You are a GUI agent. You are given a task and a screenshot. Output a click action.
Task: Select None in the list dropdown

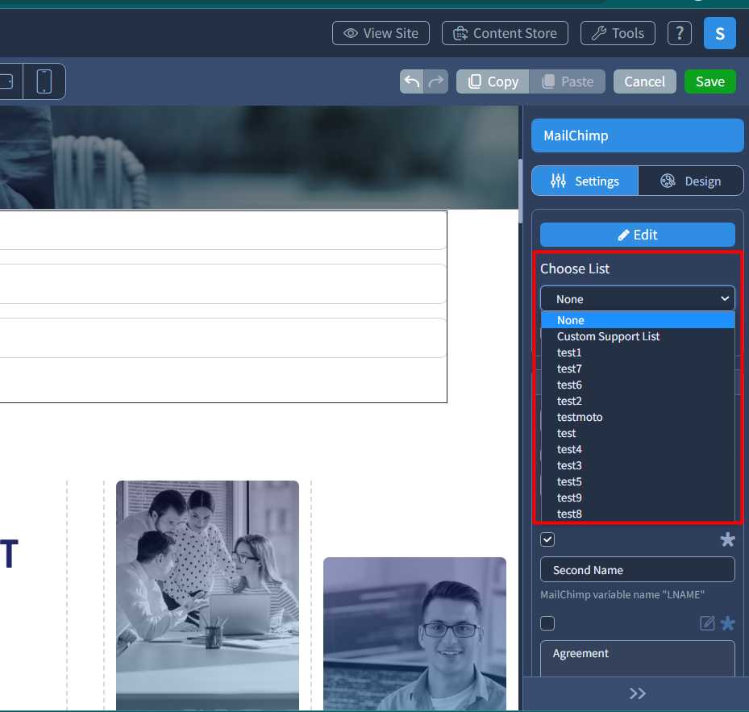[637, 320]
